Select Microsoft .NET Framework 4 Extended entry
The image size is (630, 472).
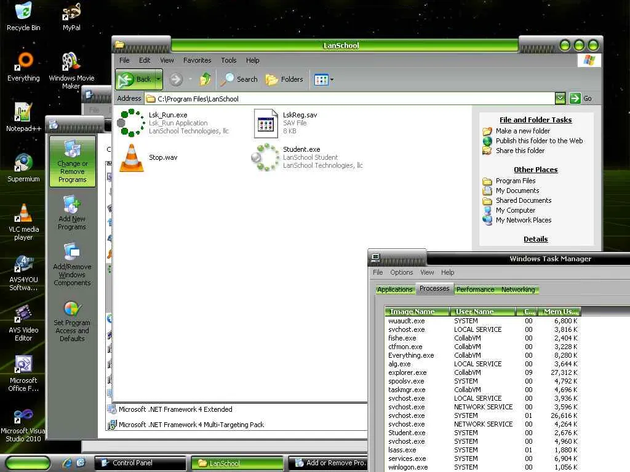pos(237,409)
